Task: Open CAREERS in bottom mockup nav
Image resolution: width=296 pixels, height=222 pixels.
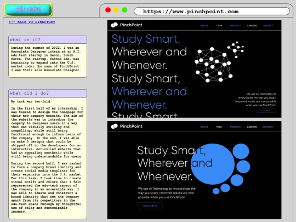Action: 252,127
